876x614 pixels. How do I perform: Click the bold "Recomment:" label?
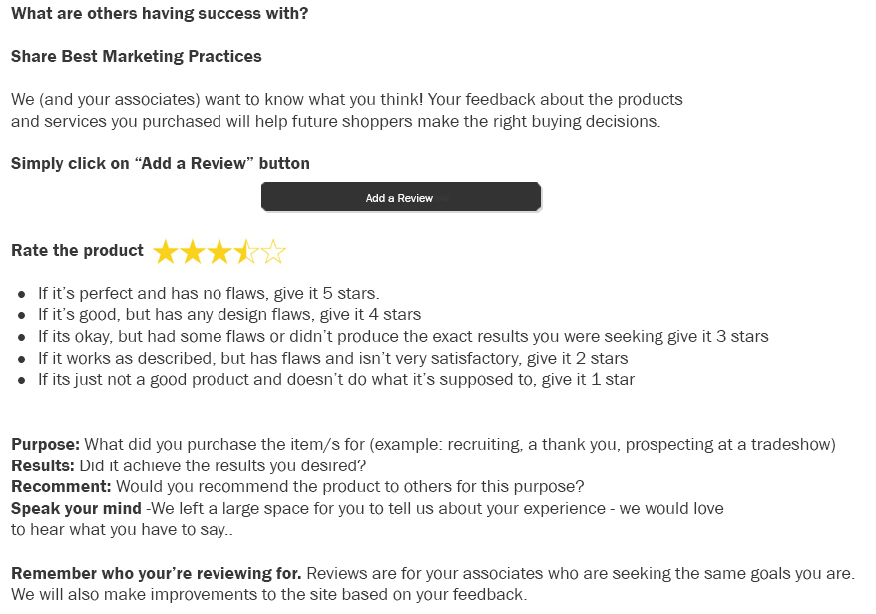click(x=61, y=487)
